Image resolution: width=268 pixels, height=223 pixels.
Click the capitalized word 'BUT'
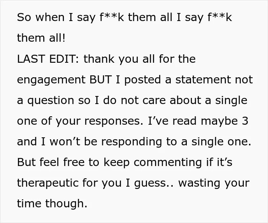[x=100, y=80]
